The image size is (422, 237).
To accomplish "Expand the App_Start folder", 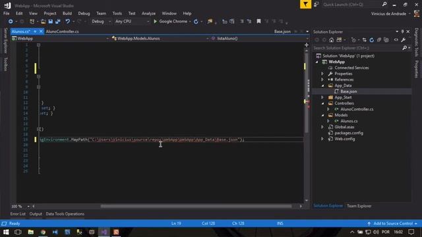I will pyautogui.click(x=322, y=97).
